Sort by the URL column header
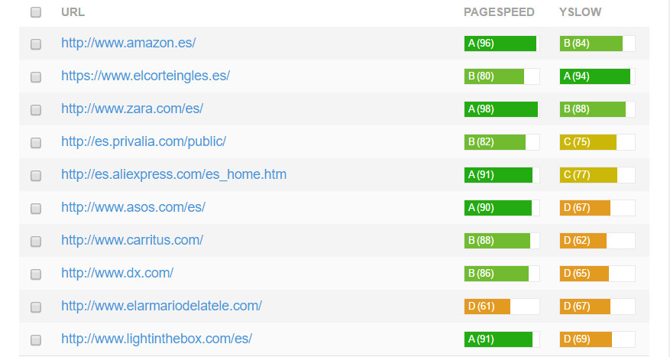 tap(73, 12)
